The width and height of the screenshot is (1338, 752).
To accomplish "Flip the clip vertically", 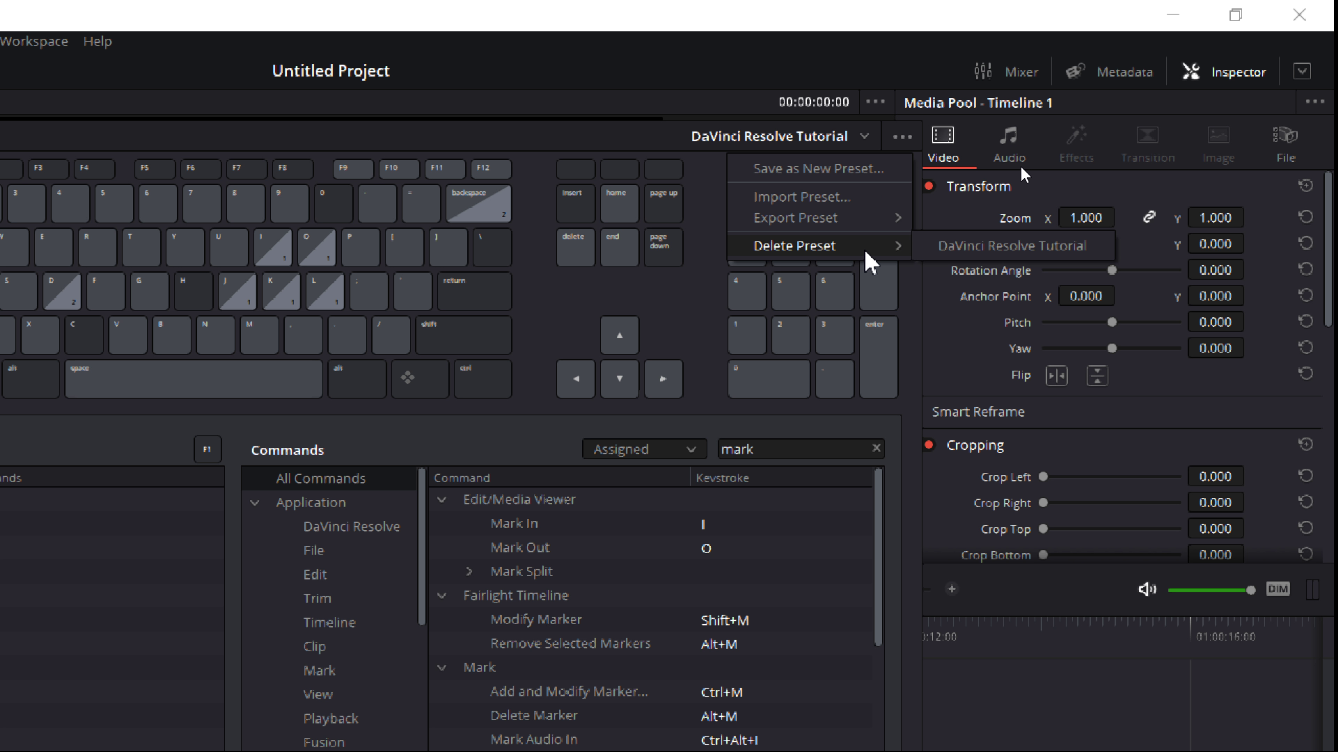I will [1097, 375].
